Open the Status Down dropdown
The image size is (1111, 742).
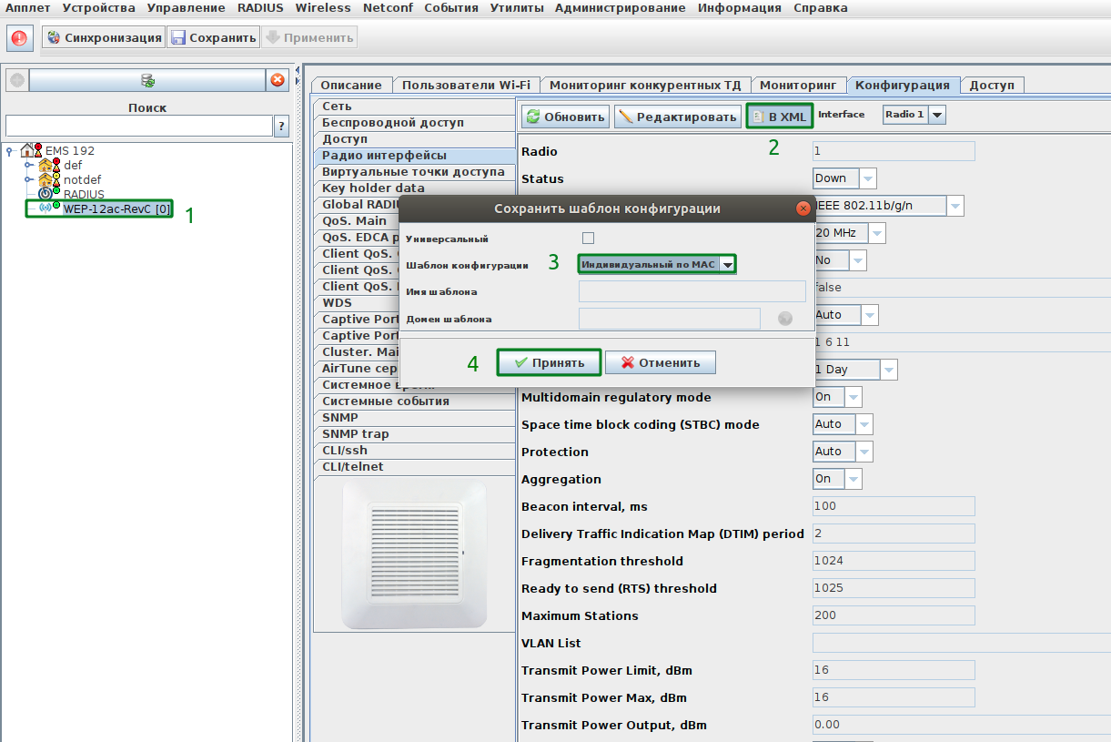pyautogui.click(x=867, y=178)
